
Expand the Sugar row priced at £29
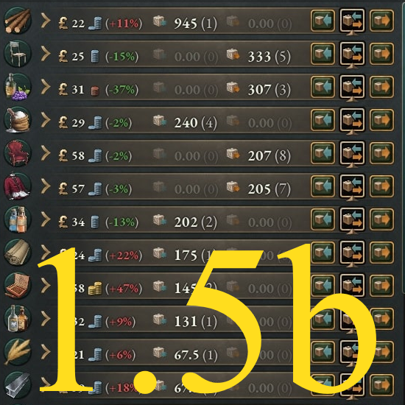pyautogui.click(x=46, y=120)
